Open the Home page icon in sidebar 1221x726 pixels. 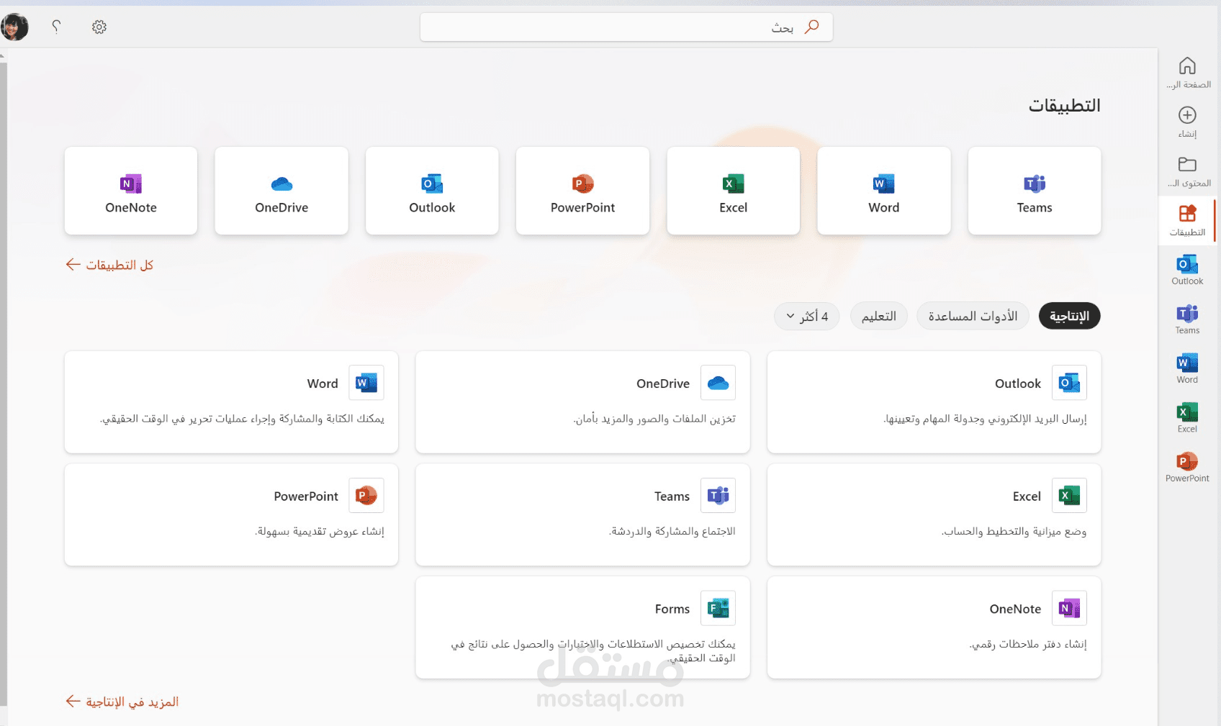pyautogui.click(x=1187, y=66)
